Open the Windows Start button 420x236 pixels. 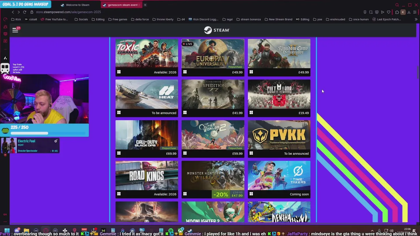click(7, 230)
